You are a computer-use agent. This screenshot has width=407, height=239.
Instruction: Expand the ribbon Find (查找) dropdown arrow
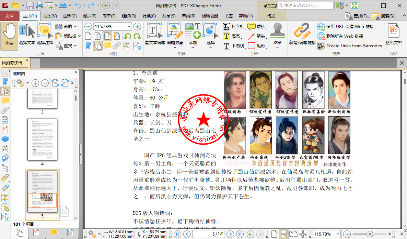tap(75, 45)
